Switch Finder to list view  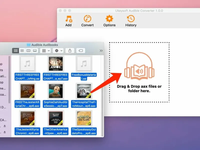tap(22, 51)
